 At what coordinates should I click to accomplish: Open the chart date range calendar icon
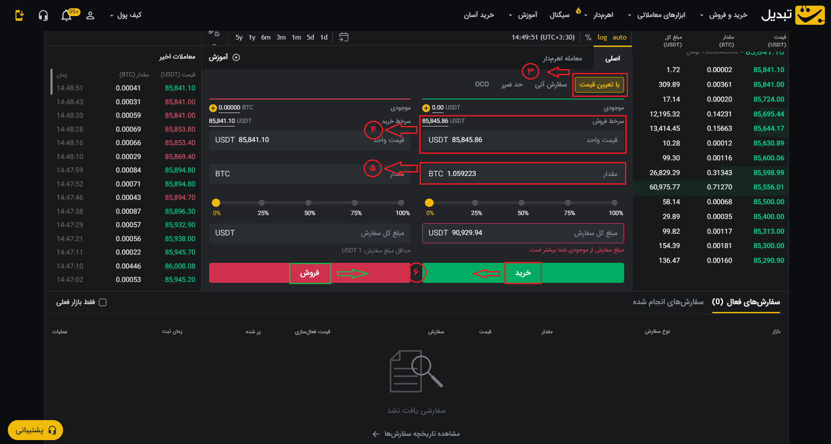tap(344, 37)
